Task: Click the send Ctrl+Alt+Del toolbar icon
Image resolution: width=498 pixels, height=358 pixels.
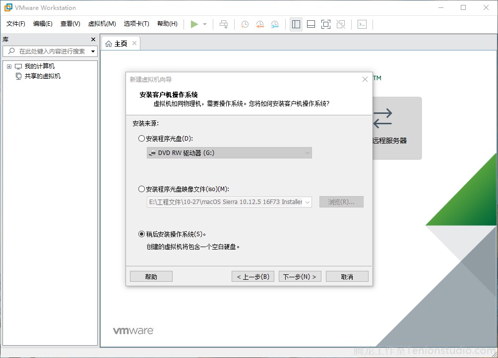Action: tap(224, 24)
